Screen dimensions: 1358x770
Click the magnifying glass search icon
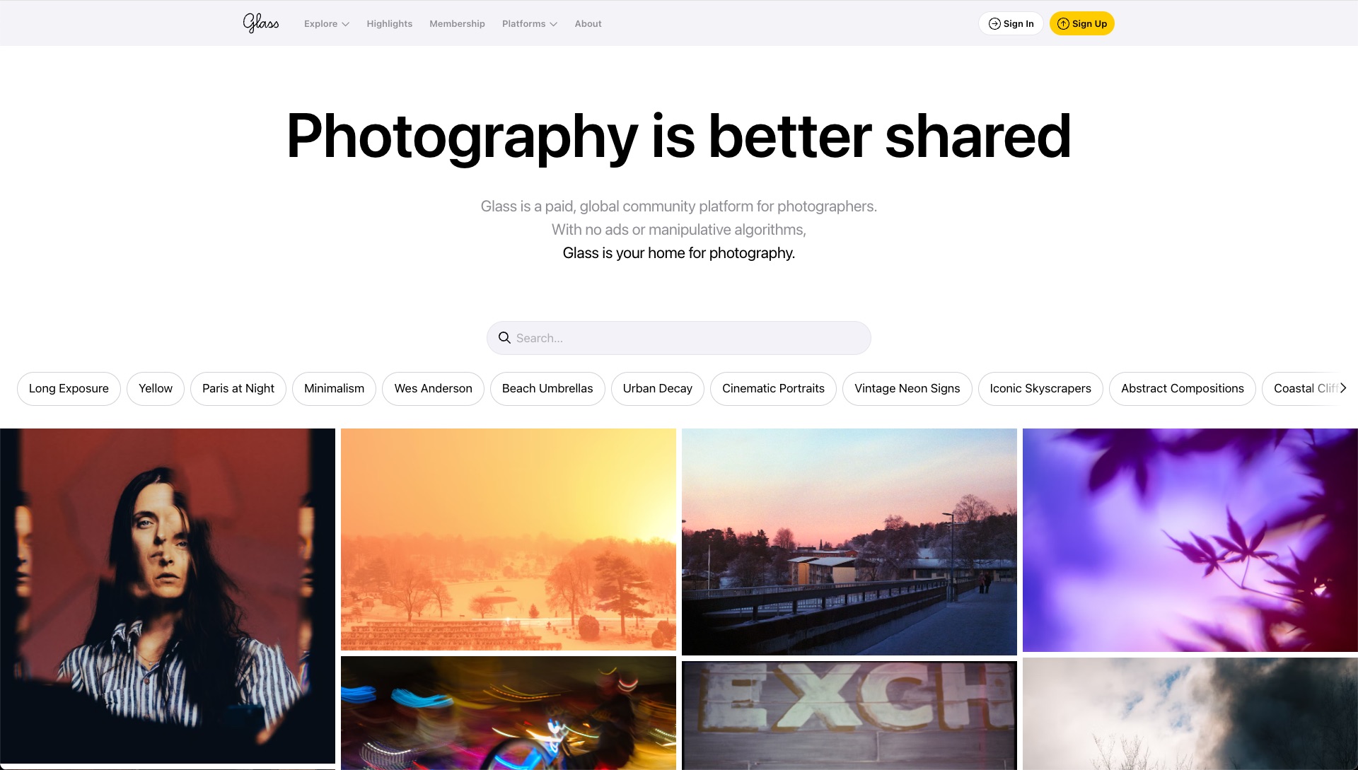point(504,337)
